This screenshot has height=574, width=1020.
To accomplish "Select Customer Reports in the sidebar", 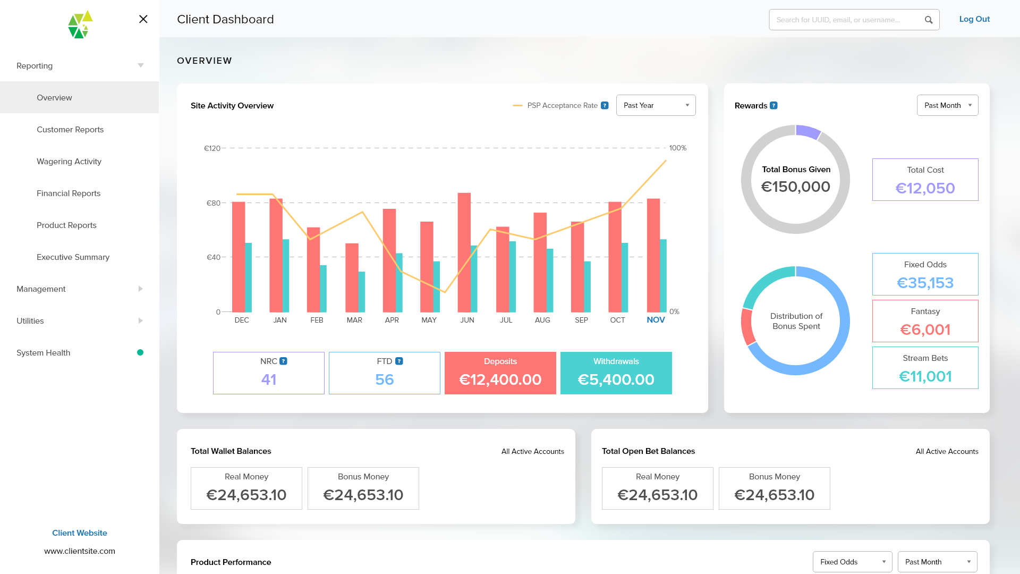I will click(70, 129).
